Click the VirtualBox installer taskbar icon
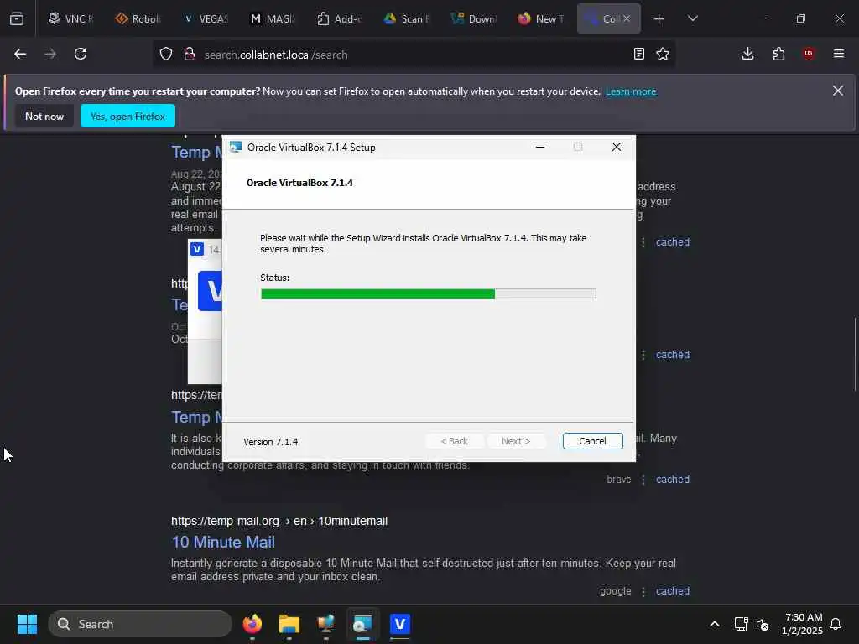The height and width of the screenshot is (644, 859). [x=362, y=624]
